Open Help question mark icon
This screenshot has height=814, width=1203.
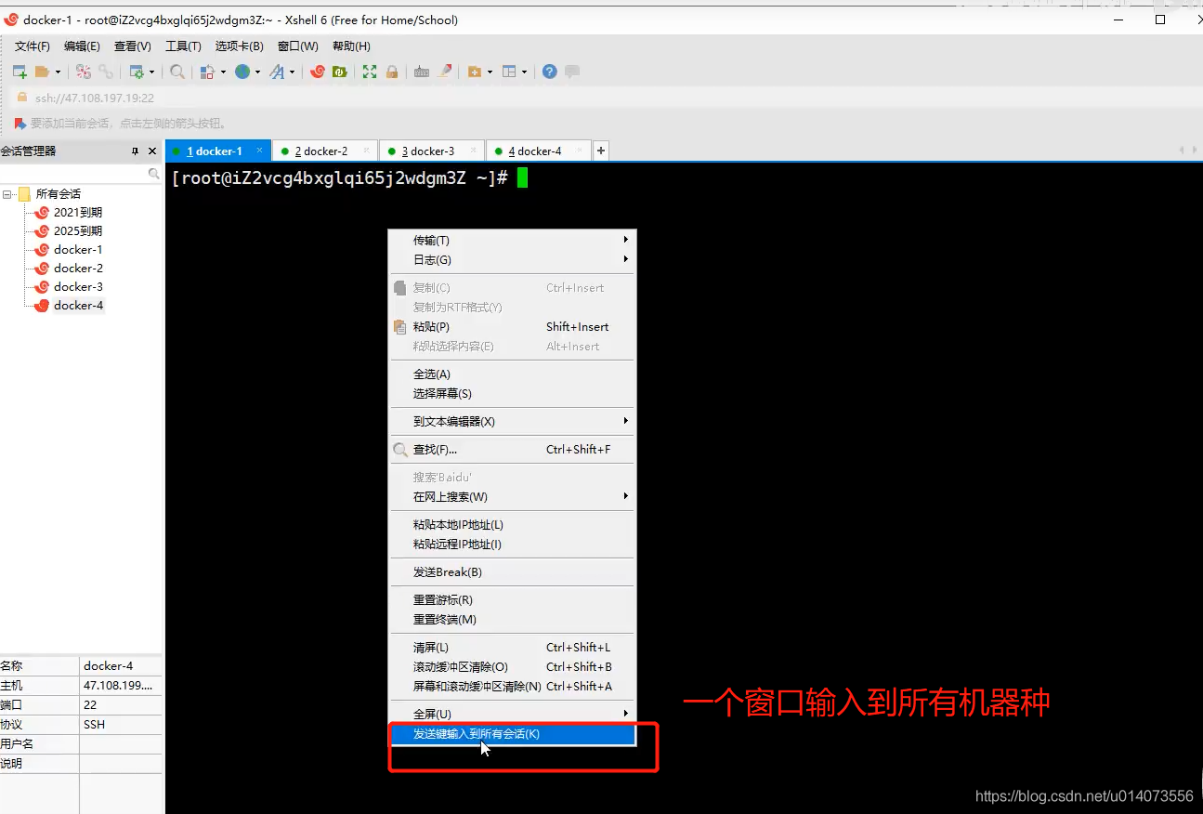point(550,72)
